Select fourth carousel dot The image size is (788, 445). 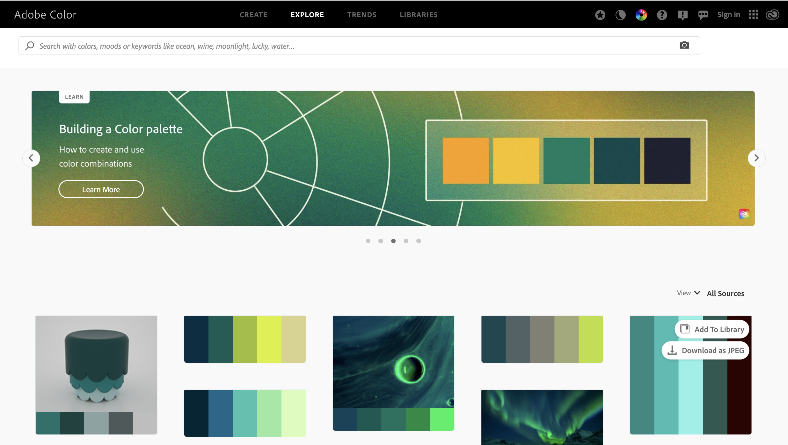(x=406, y=241)
